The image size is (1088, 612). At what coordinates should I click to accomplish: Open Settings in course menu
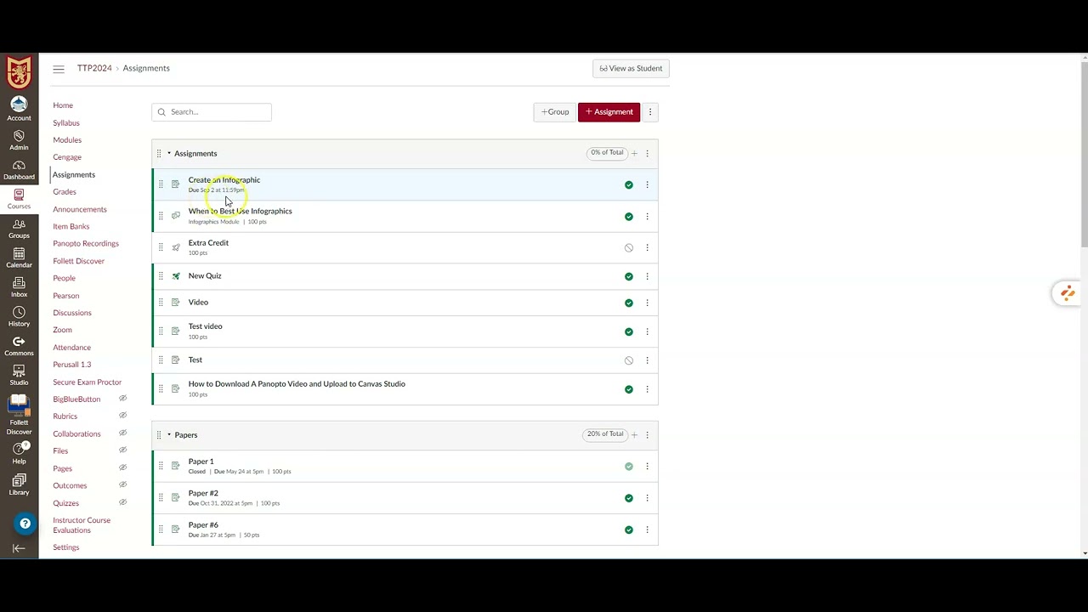coord(66,547)
